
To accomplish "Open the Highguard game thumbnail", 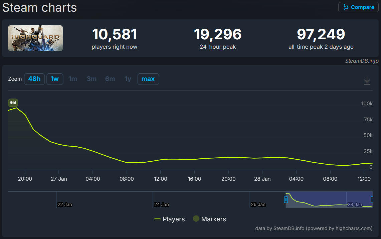I will [35, 38].
